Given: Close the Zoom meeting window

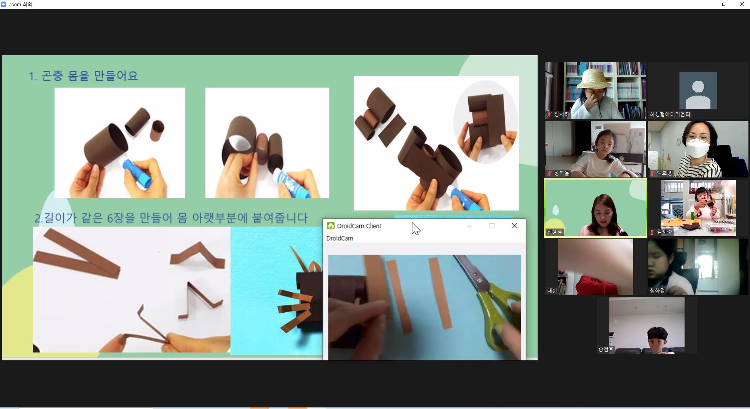Looking at the screenshot, I should coord(742,4).
